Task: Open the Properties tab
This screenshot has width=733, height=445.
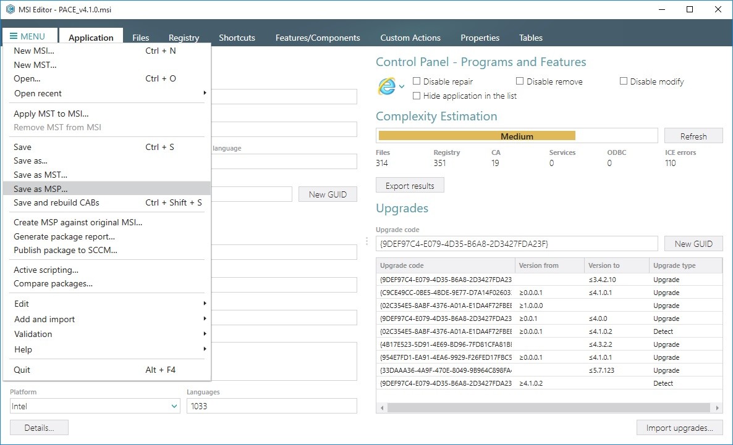Action: (480, 38)
